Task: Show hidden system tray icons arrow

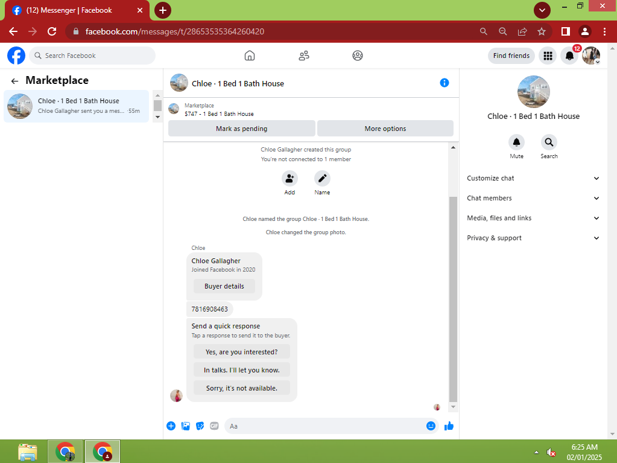Action: (536, 452)
